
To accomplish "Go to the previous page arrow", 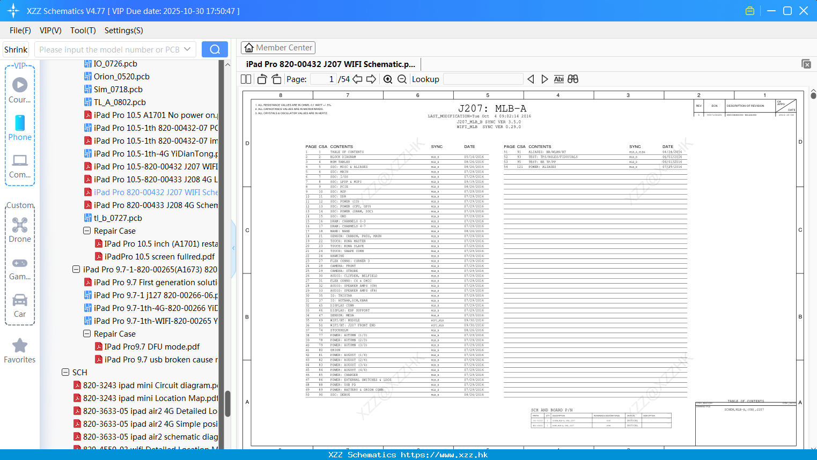I will (357, 79).
